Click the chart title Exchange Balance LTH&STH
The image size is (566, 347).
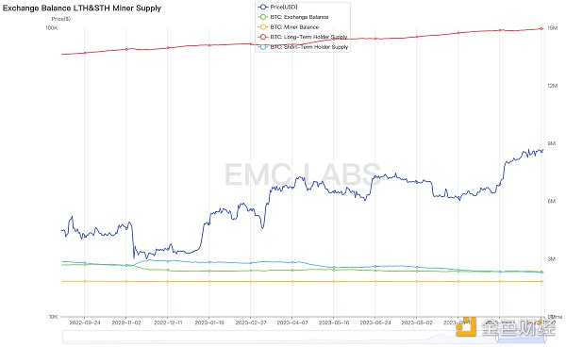82,8
